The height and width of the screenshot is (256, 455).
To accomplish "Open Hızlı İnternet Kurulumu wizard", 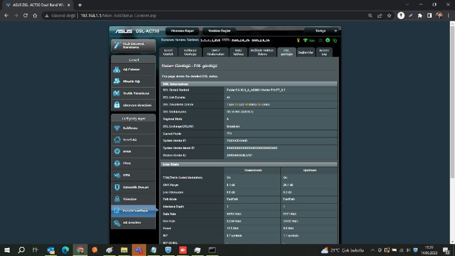I will tap(133, 45).
